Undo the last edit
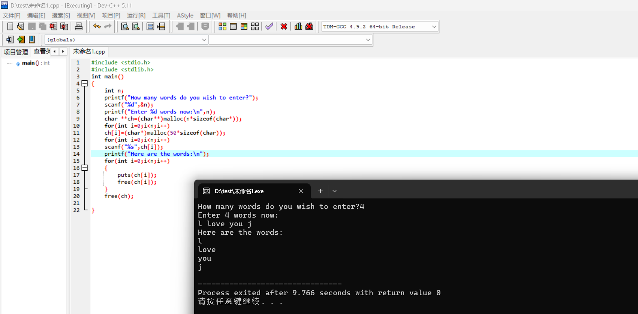Image resolution: width=638 pixels, height=314 pixels. click(x=97, y=26)
